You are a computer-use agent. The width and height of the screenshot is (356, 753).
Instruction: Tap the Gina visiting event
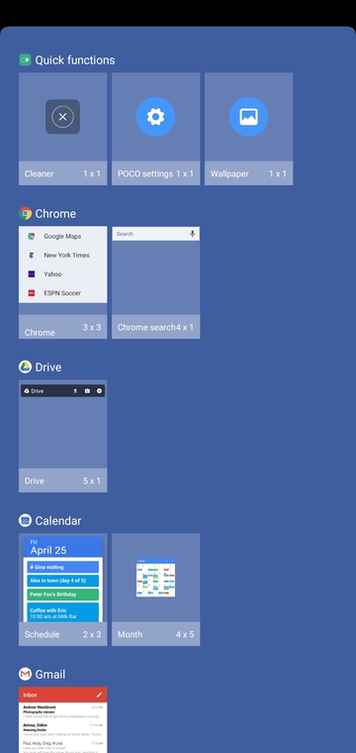click(x=62, y=567)
